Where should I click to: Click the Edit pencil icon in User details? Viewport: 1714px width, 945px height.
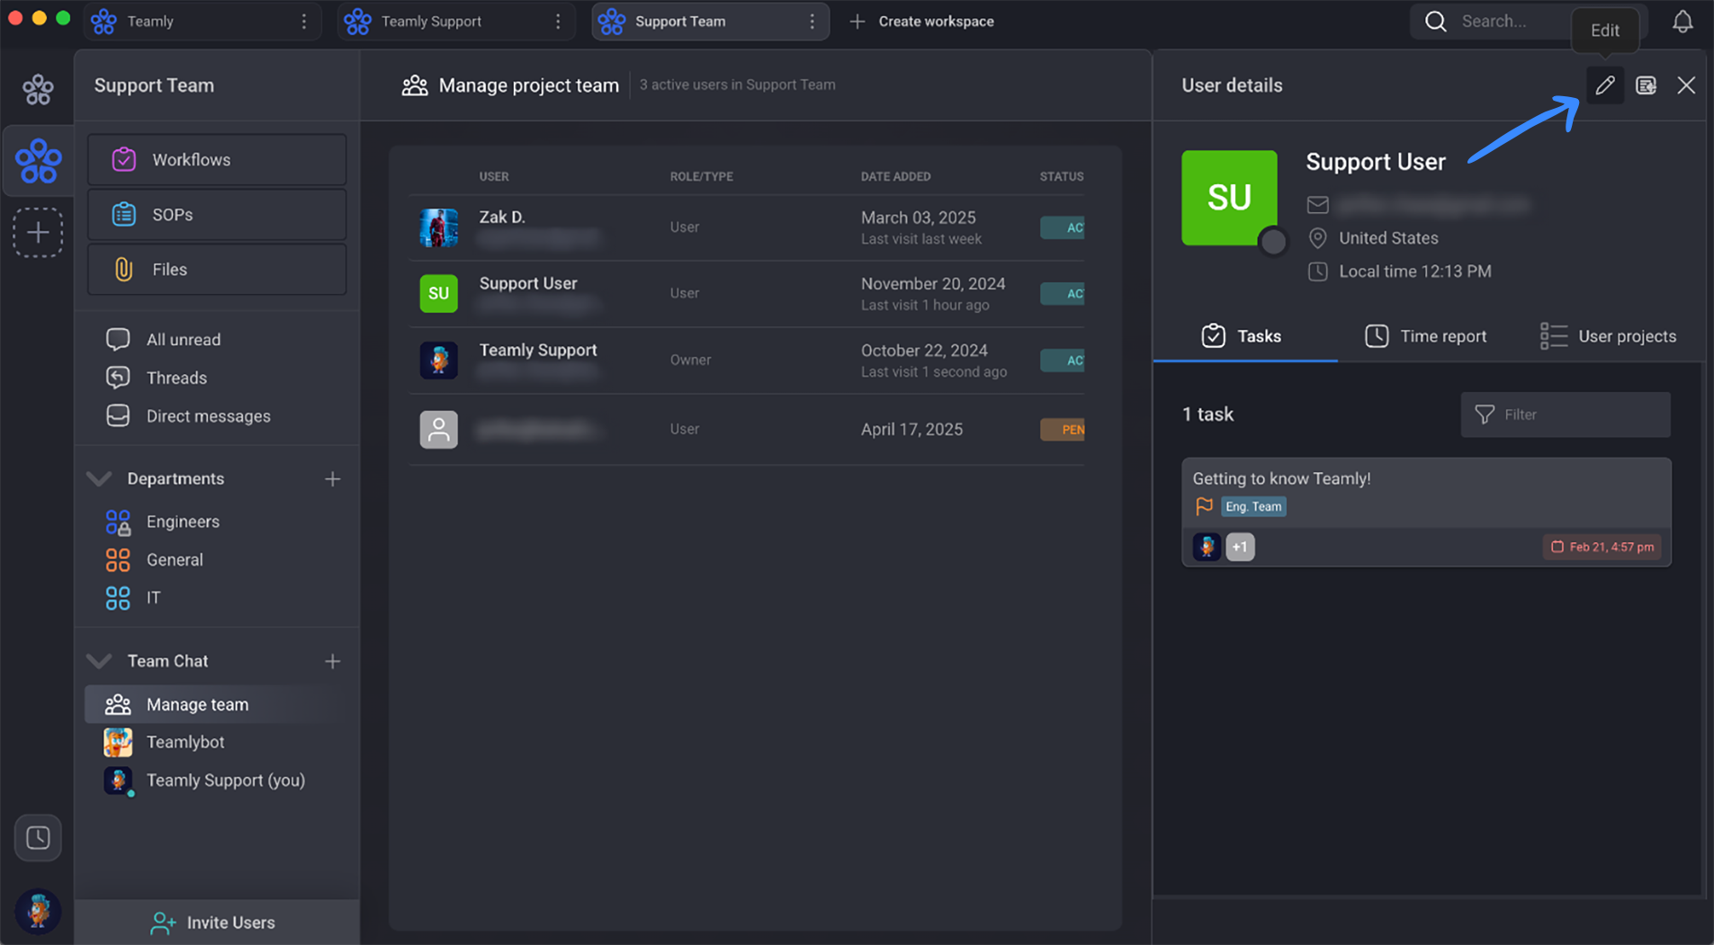[x=1604, y=85]
